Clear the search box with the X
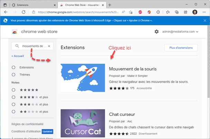This screenshot has width=210, height=139. tap(49, 46)
